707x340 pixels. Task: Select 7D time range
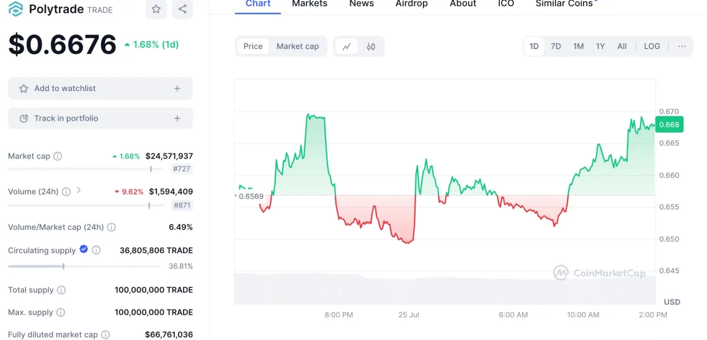(x=556, y=46)
